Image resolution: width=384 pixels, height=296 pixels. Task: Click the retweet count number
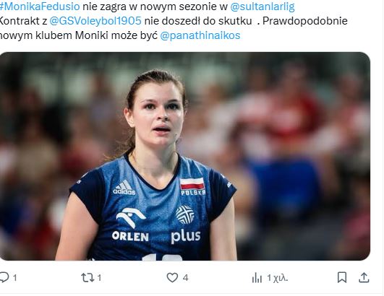point(99,278)
